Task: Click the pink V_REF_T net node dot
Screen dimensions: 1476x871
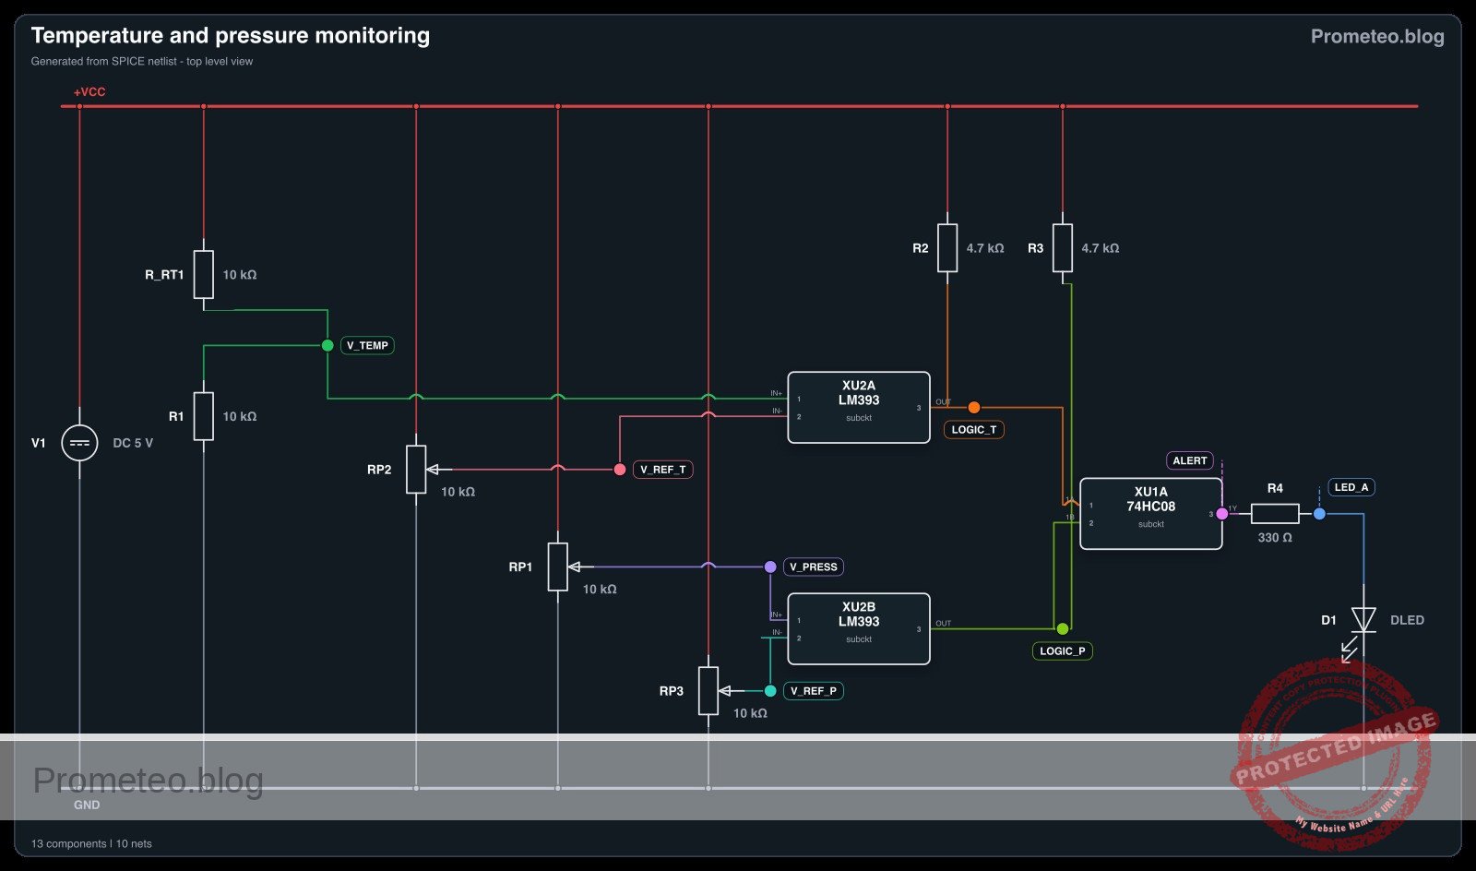Action: tap(620, 470)
